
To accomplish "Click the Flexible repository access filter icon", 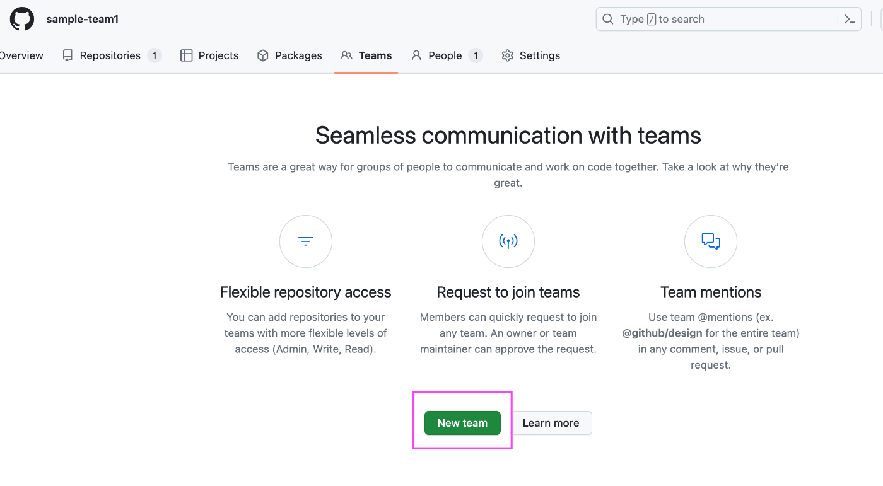I will click(306, 241).
